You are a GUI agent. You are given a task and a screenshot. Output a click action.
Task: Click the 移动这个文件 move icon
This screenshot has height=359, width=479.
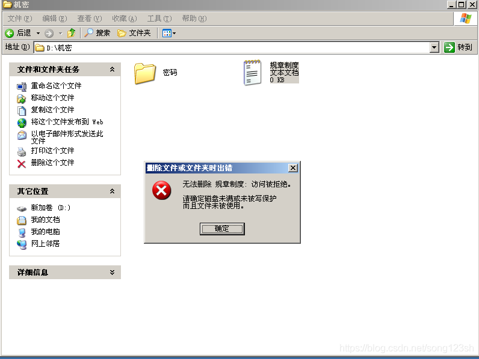tap(22, 98)
